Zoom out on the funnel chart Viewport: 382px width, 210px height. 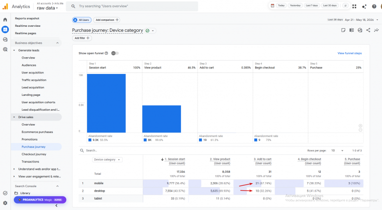[x=360, y=130]
